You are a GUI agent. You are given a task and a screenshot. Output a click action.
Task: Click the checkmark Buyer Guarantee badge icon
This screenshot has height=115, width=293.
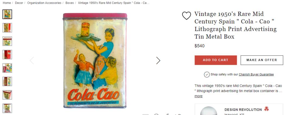coord(207,74)
